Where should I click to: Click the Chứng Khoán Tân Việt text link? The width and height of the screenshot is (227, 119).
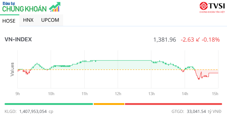212,12
